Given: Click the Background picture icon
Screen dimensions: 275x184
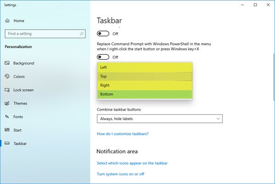Looking at the screenshot, I should 7,63.
